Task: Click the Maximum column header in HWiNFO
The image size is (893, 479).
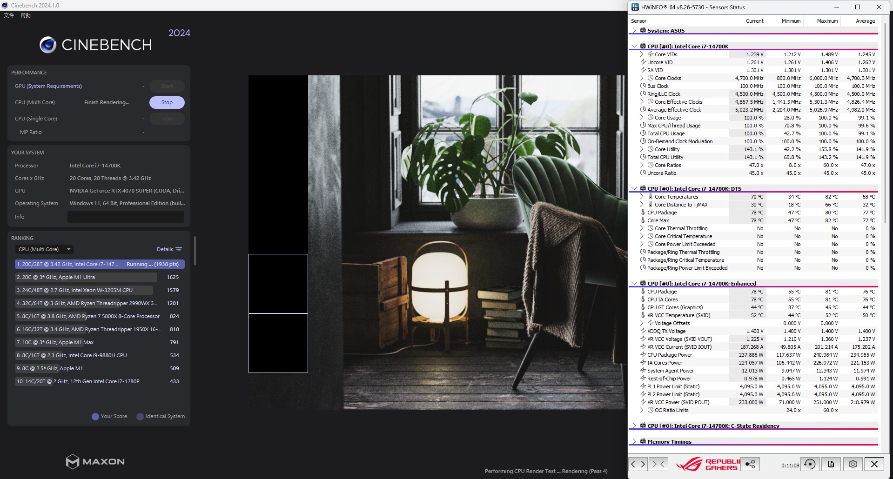Action: [822, 21]
